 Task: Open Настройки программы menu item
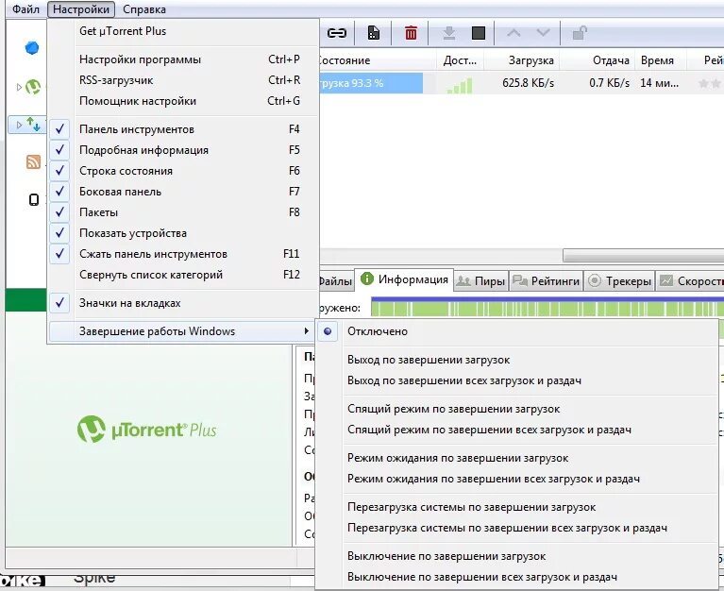(x=184, y=59)
